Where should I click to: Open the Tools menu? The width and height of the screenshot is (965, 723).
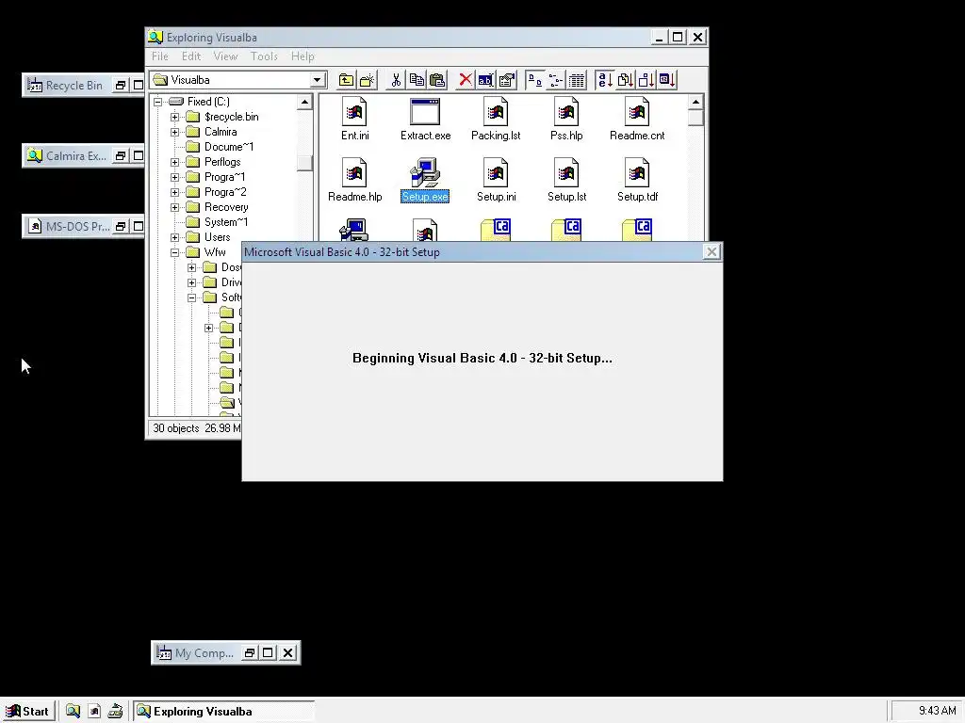pos(264,56)
